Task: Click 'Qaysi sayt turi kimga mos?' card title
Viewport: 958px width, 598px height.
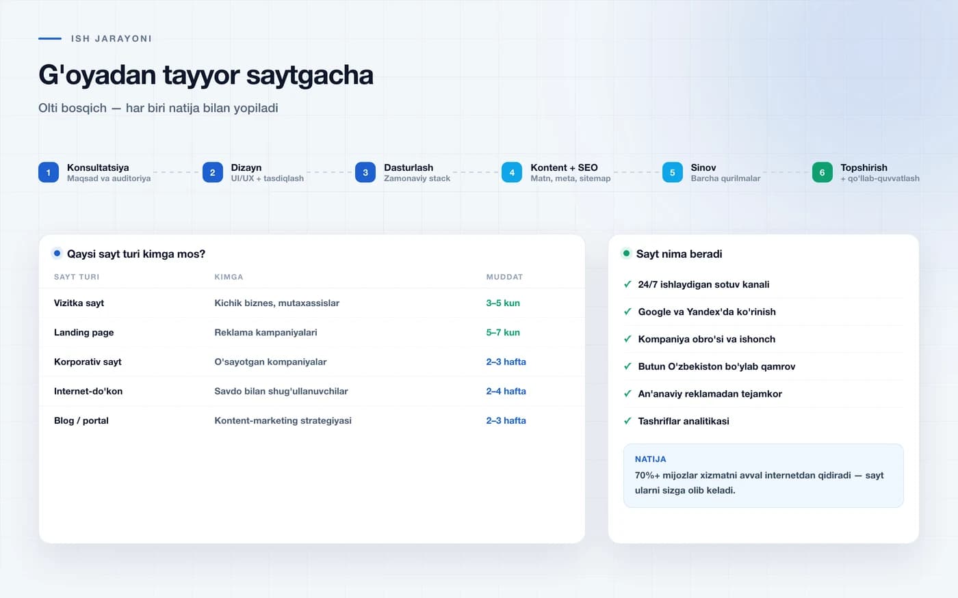Action: pos(136,254)
